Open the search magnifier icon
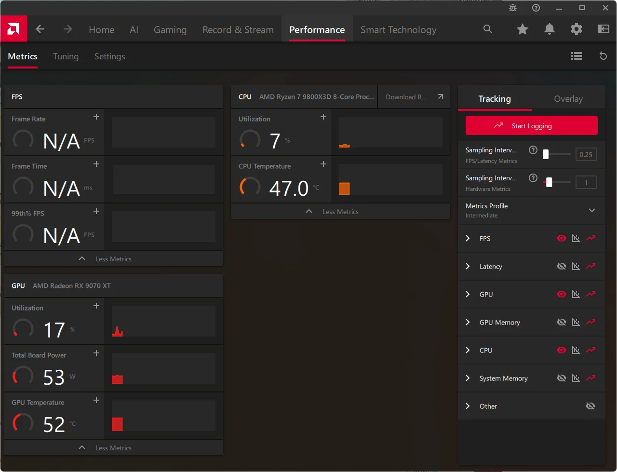The width and height of the screenshot is (617, 472). [488, 29]
